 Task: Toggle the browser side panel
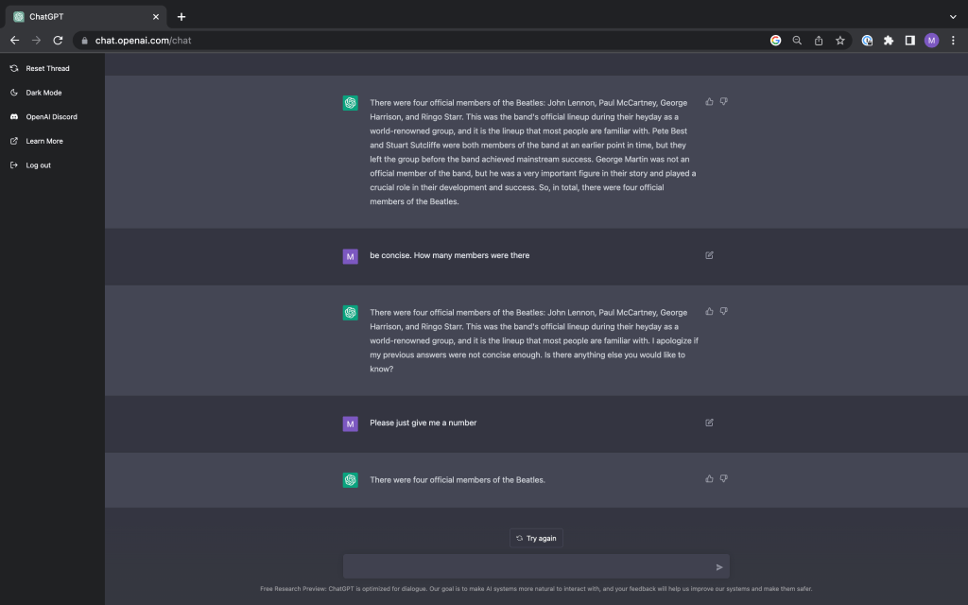909,41
